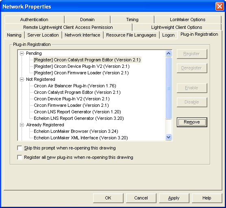Tick Skip this prompt when re-opening checkbox
This screenshot has height=208, width=226.
[20, 148]
